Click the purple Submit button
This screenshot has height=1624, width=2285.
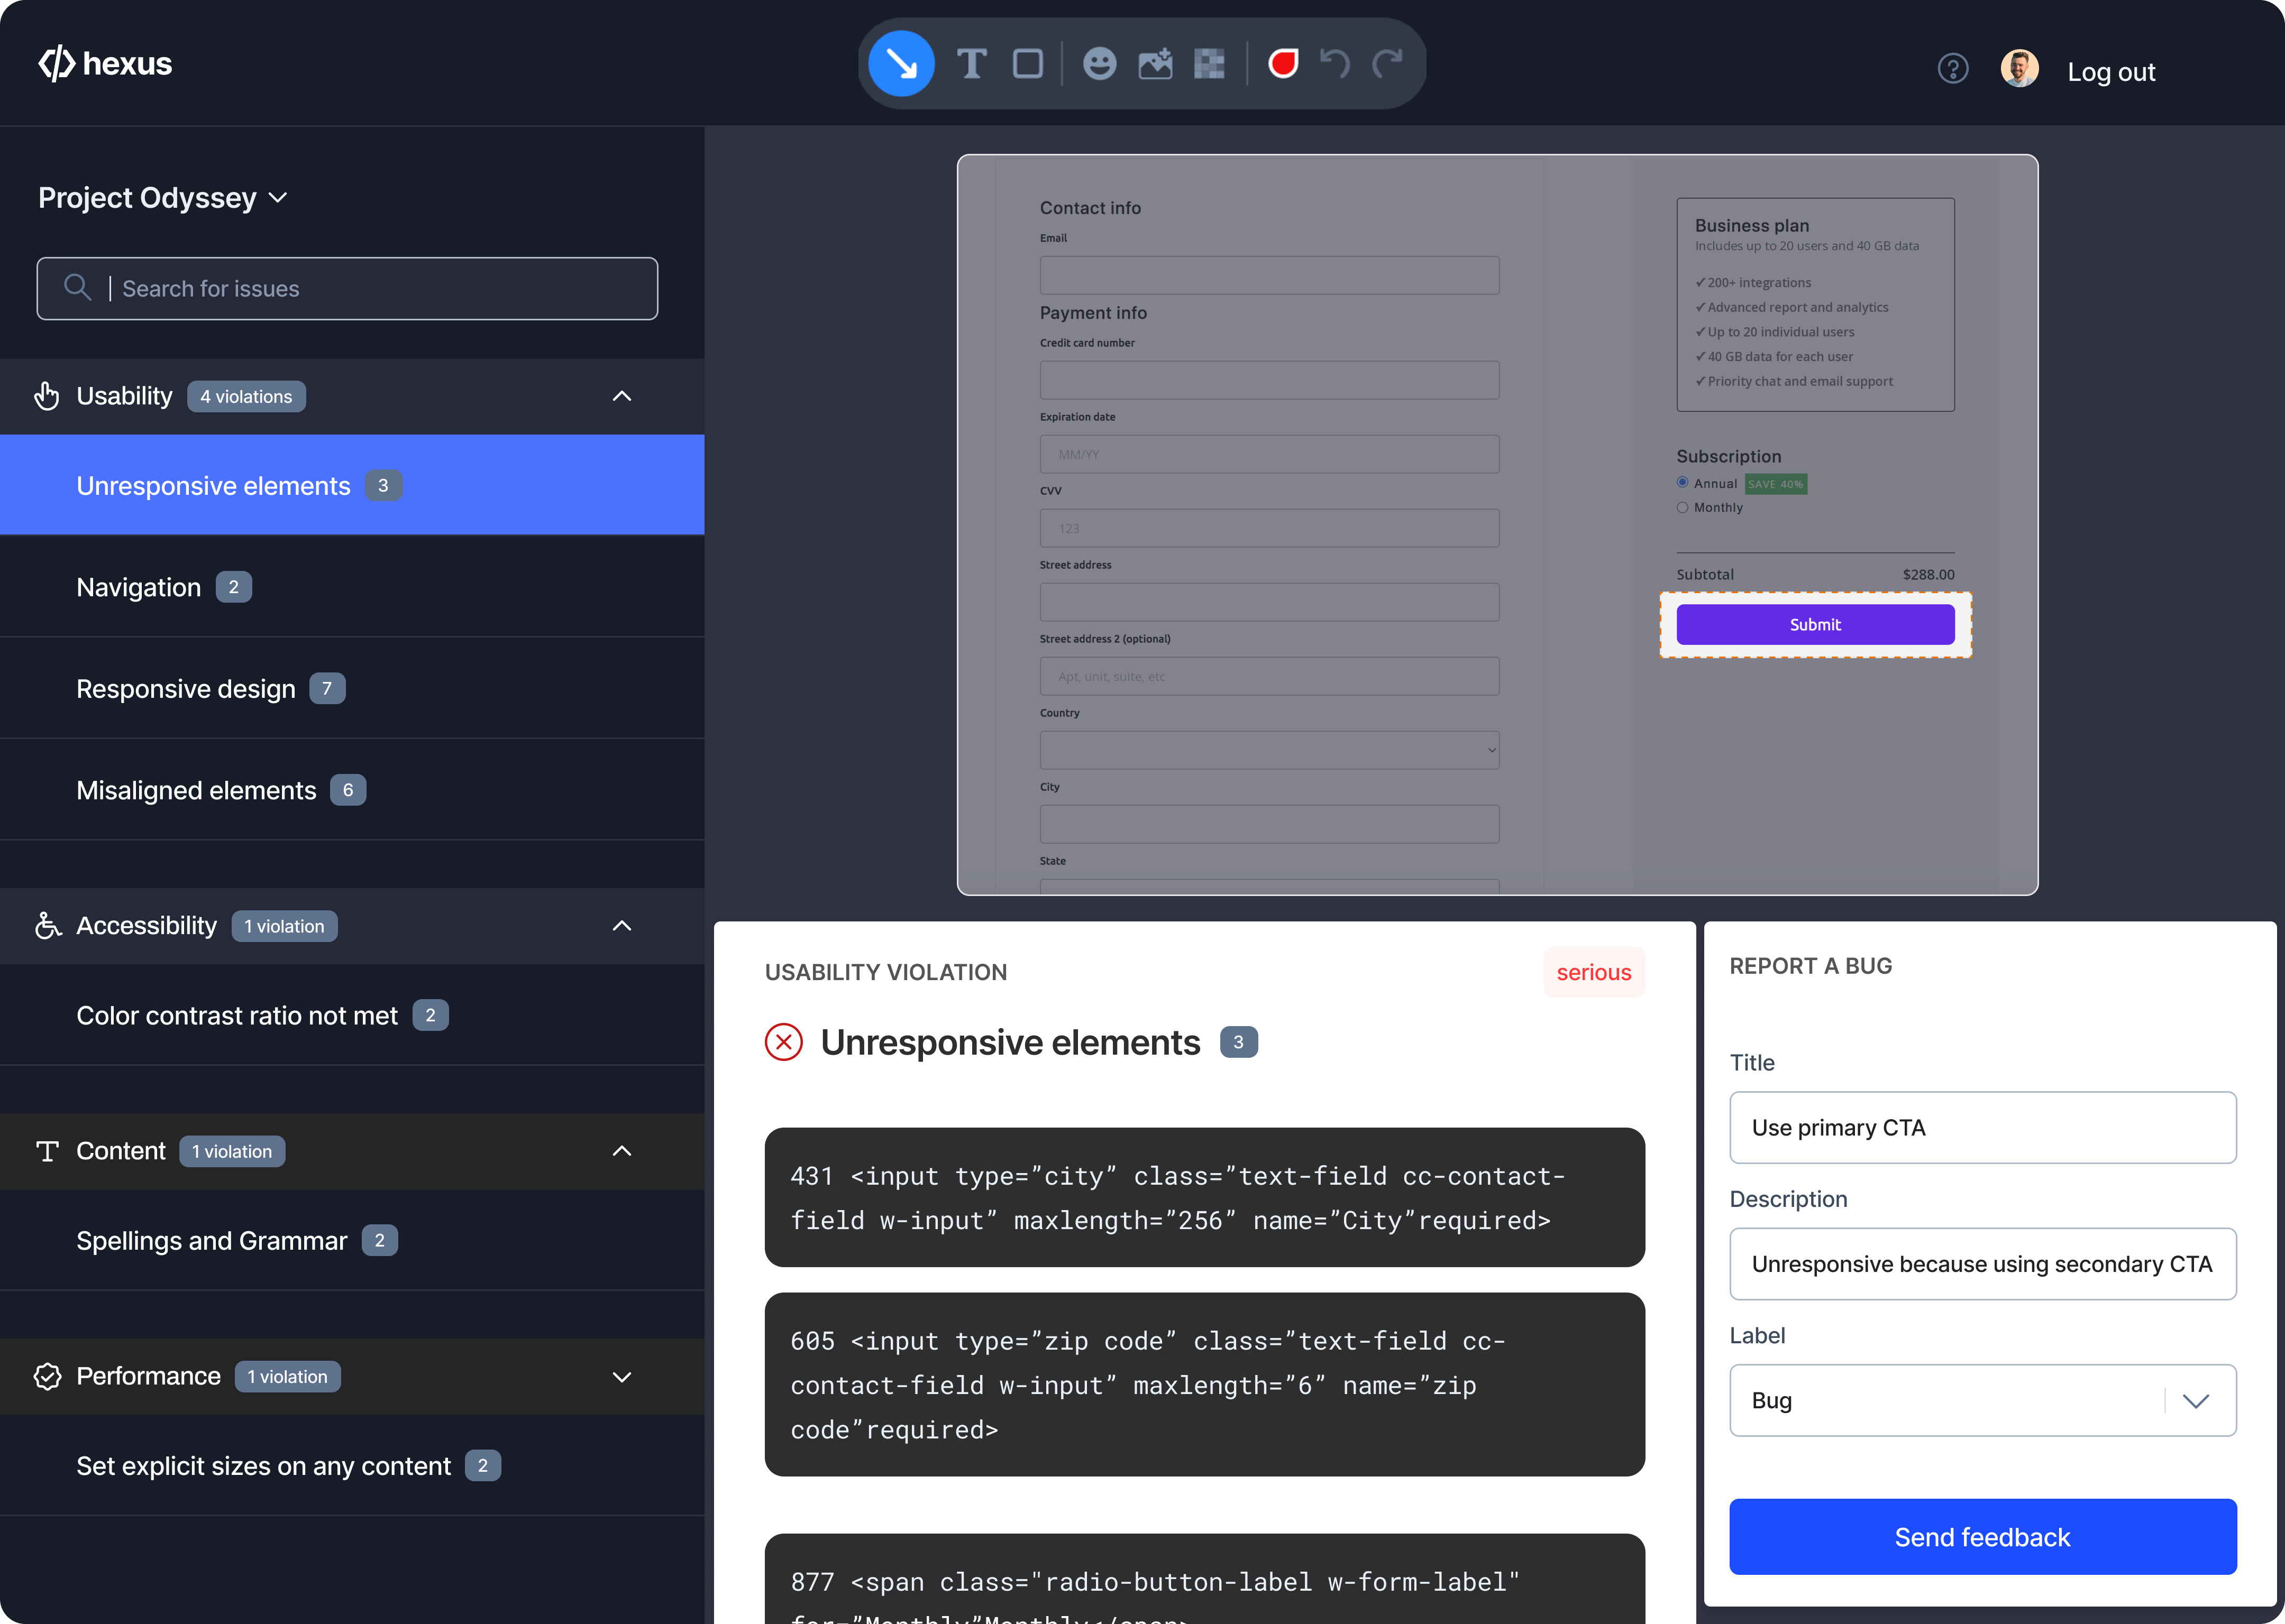(x=1815, y=624)
